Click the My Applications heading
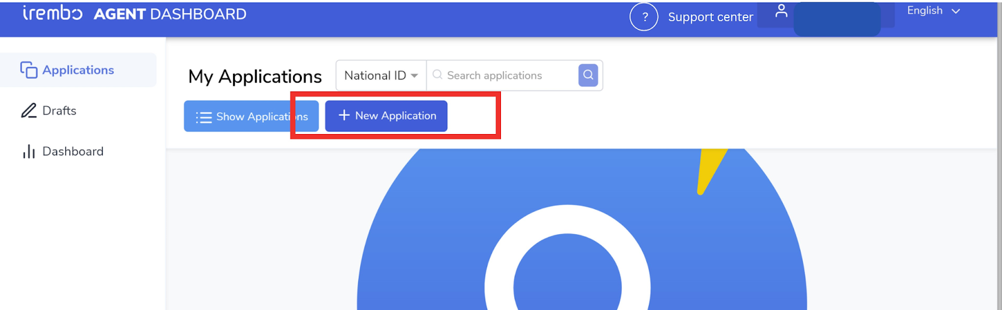 point(255,76)
